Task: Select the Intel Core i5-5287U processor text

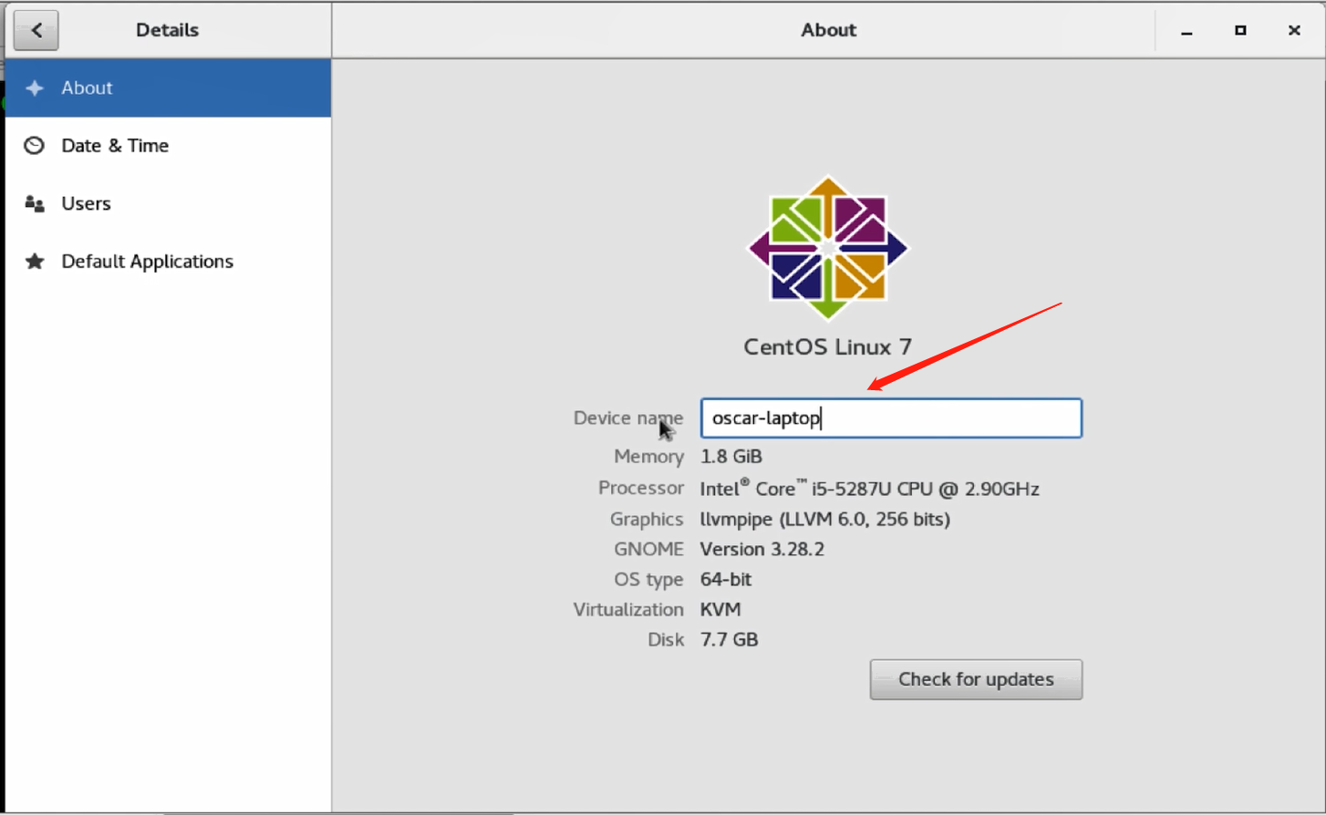Action: tap(869, 489)
